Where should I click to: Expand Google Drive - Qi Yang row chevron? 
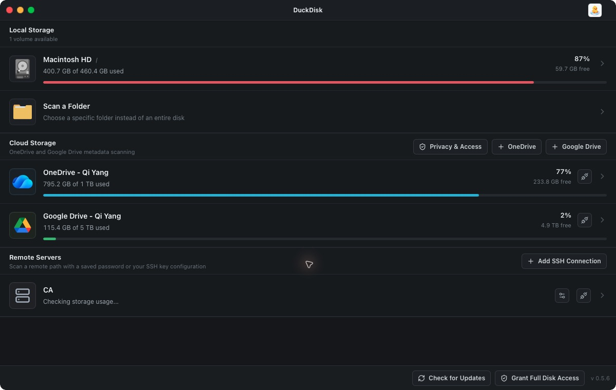[x=602, y=220]
